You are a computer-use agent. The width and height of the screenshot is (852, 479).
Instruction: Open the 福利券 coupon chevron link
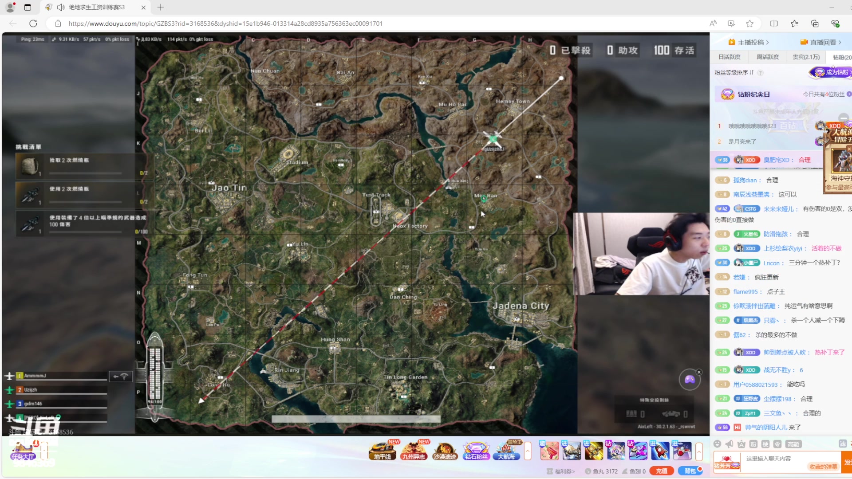pyautogui.click(x=561, y=471)
